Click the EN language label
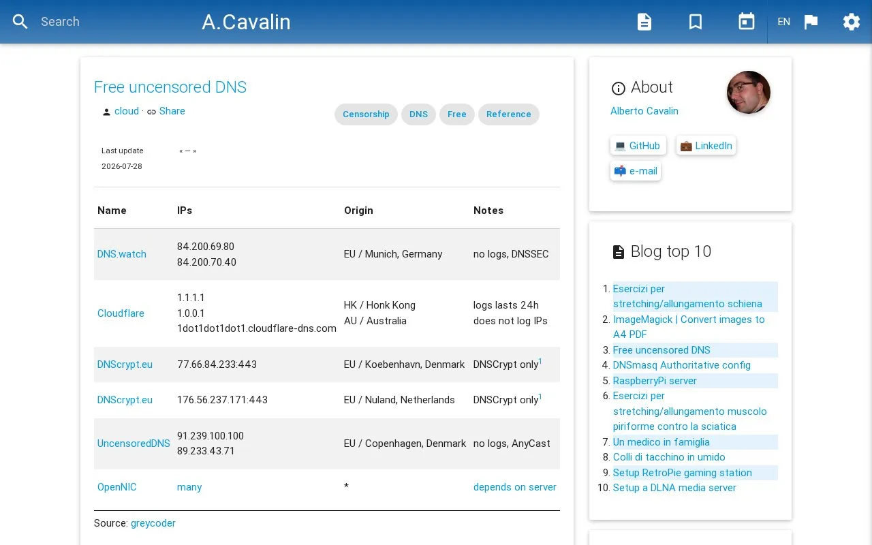The image size is (872, 545). [x=784, y=22]
